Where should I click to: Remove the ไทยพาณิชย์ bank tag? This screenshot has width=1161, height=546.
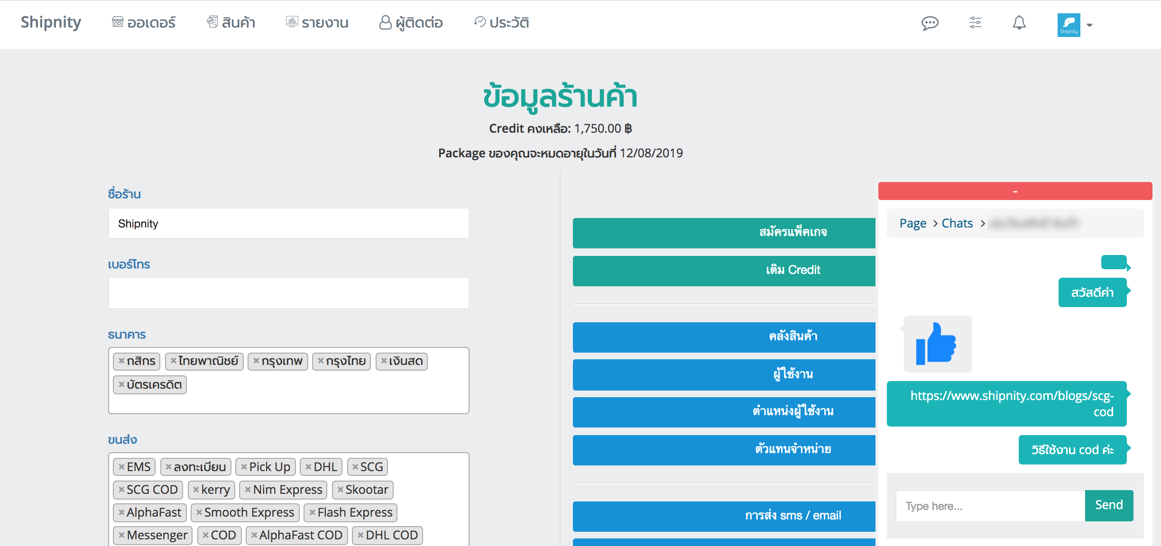point(174,361)
